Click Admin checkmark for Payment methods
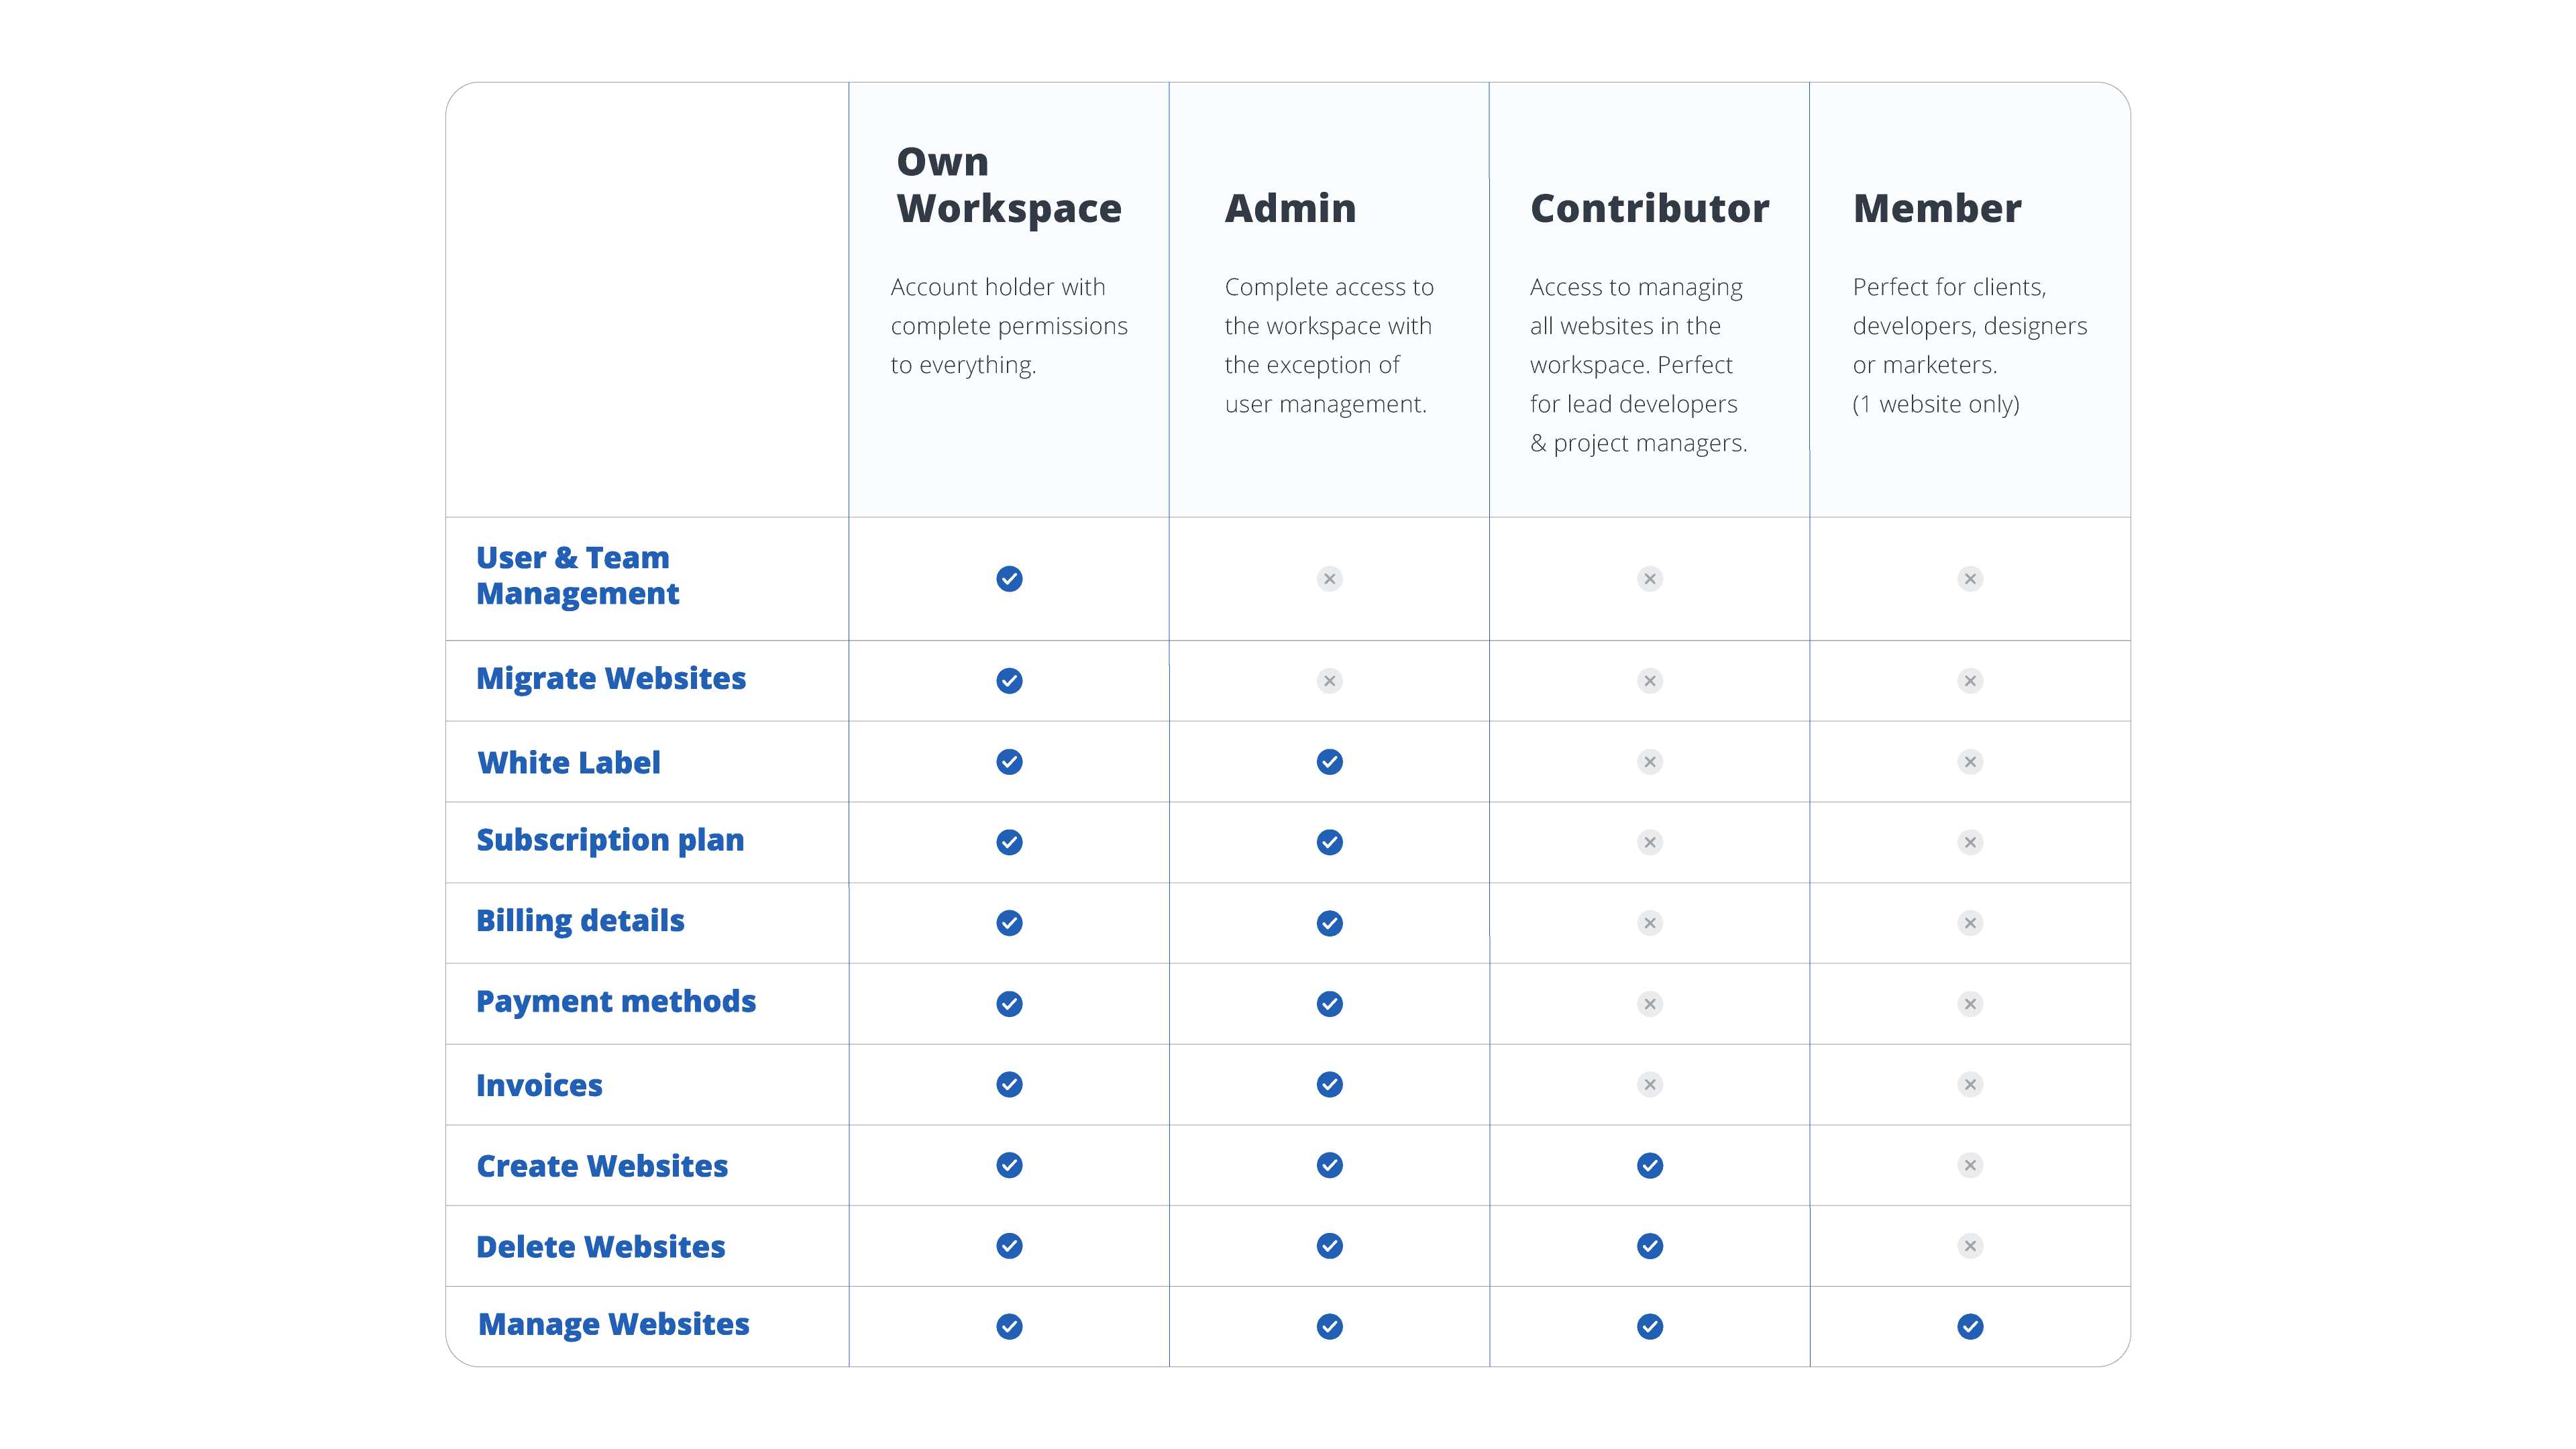2576x1449 pixels. 1329,1004
